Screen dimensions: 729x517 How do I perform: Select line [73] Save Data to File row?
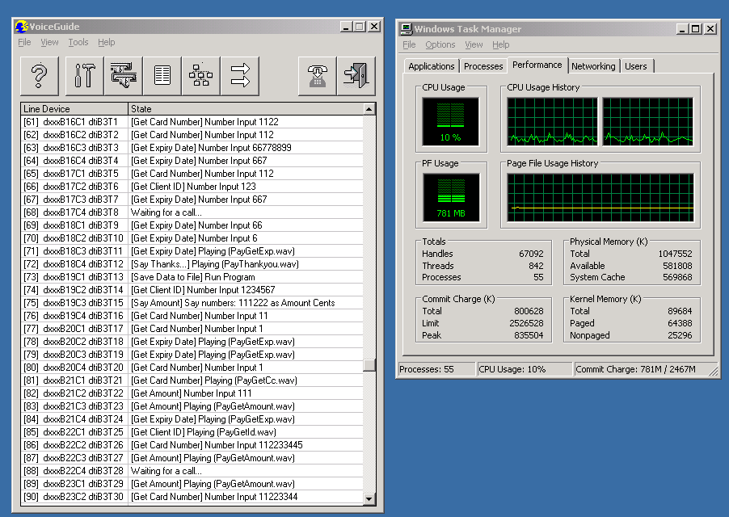pos(192,277)
